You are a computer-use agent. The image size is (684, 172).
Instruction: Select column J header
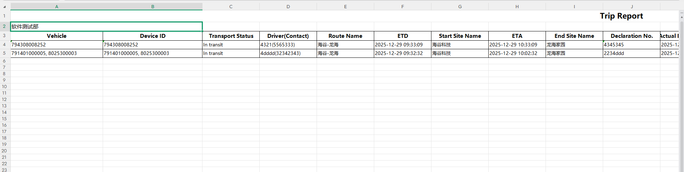pos(631,7)
